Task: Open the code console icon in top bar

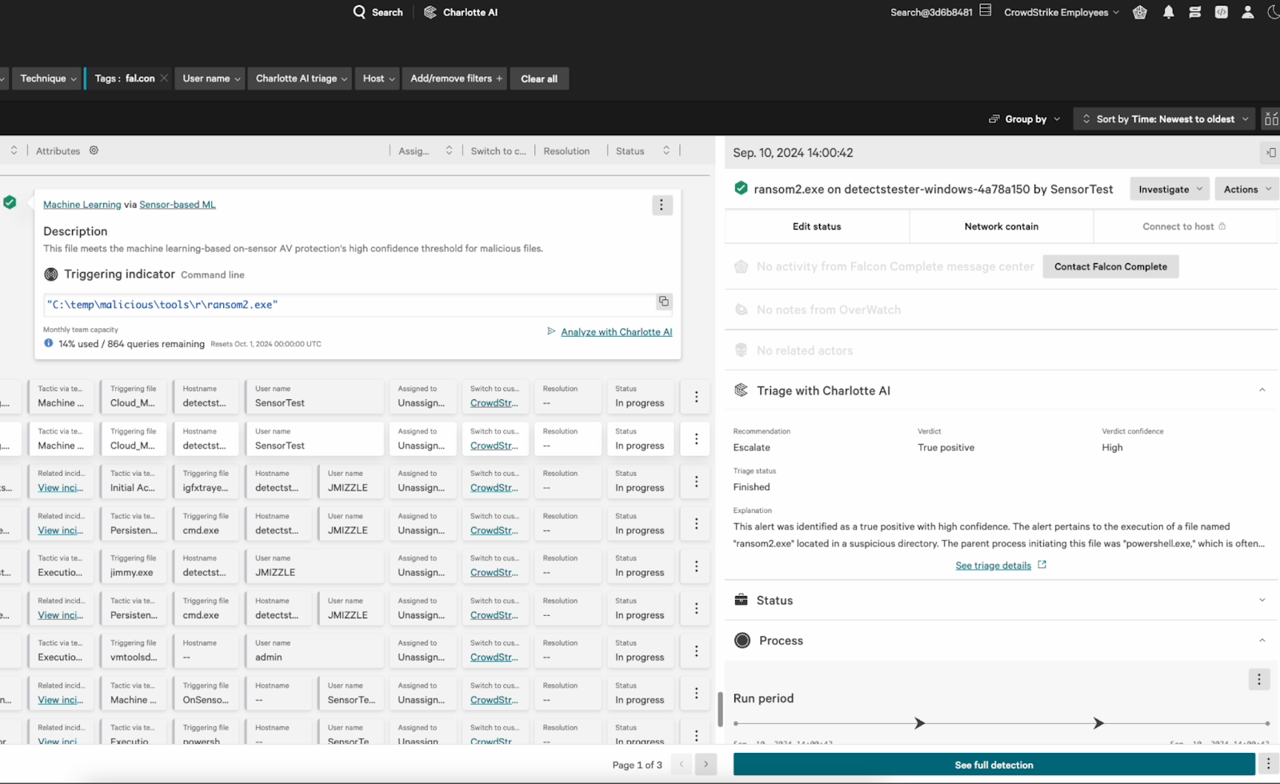Action: 1222,12
